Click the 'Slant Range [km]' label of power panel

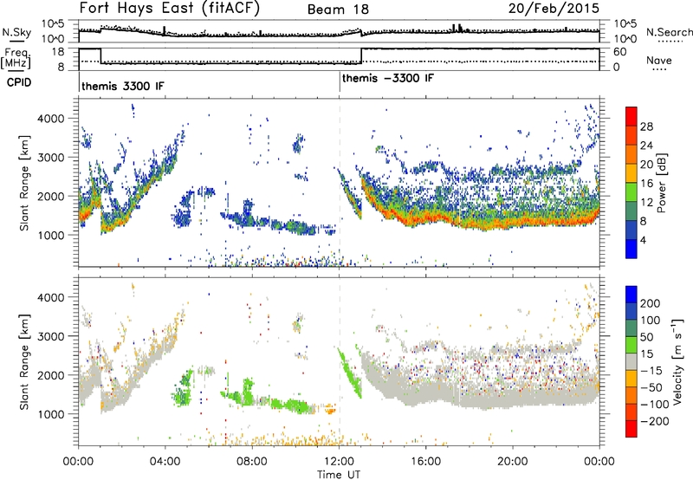coord(24,183)
